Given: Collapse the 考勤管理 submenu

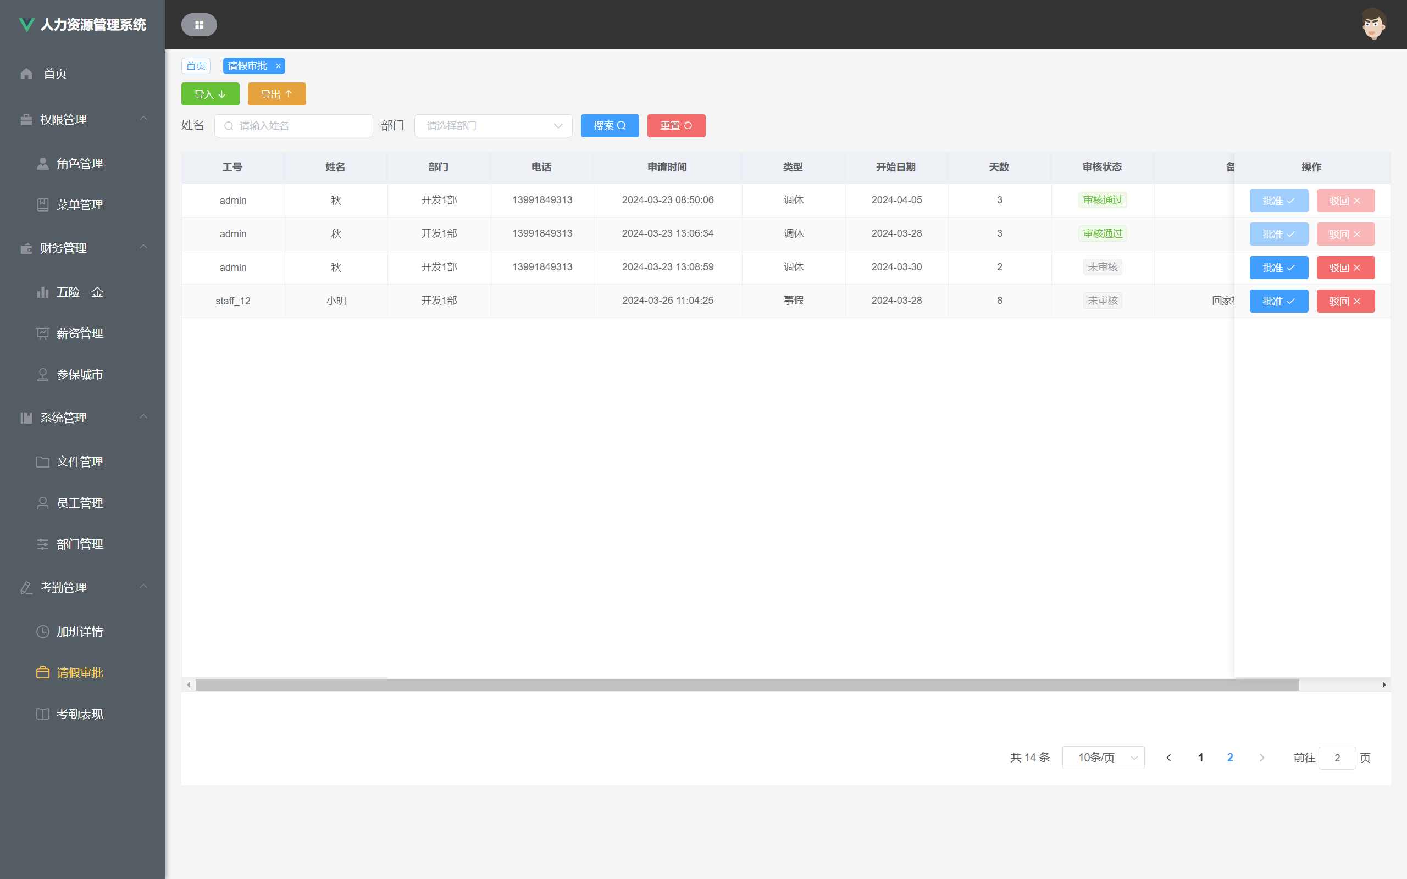Looking at the screenshot, I should [143, 587].
